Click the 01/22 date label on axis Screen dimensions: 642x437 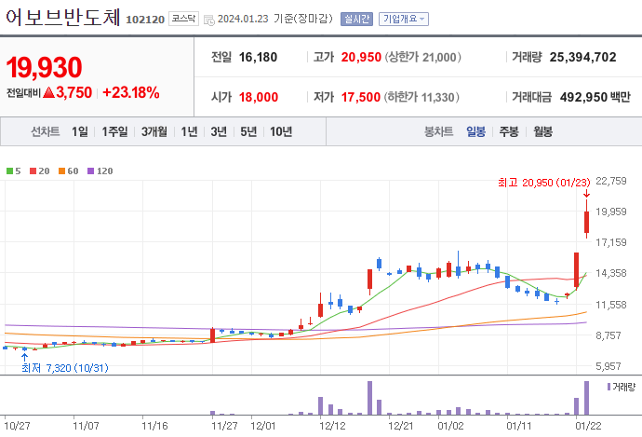click(x=588, y=426)
